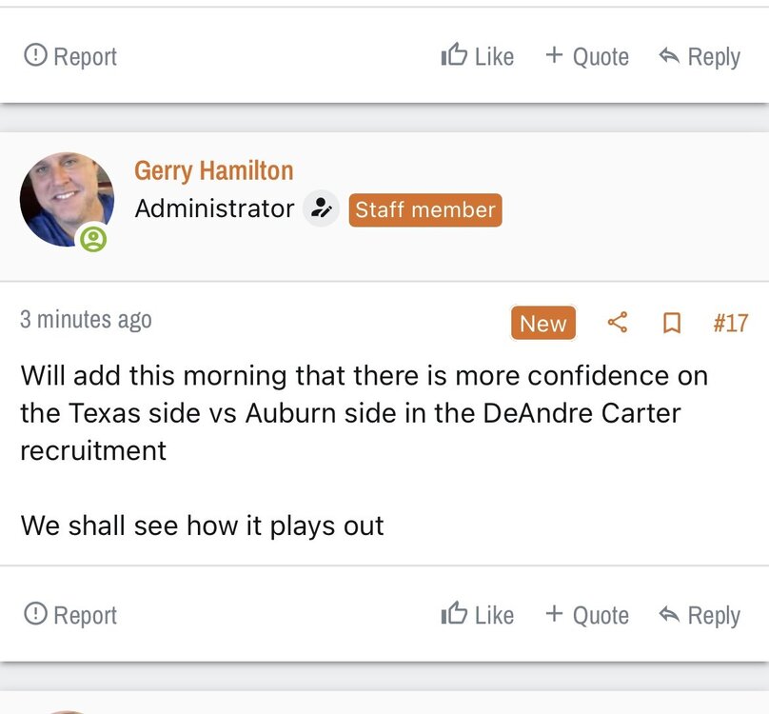Report Gerry Hamilton's post
This screenshot has height=714, width=769.
(70, 615)
